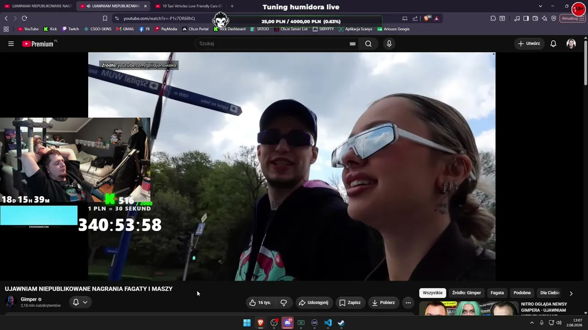
Task: Open Discord from the taskbar
Action: click(288, 323)
